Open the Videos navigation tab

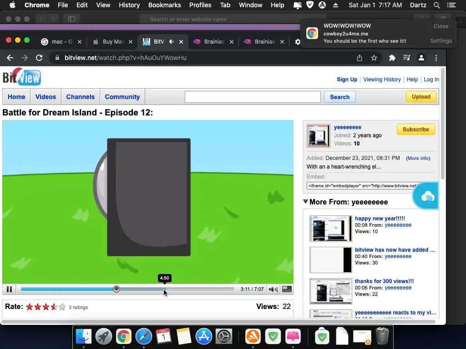click(46, 97)
